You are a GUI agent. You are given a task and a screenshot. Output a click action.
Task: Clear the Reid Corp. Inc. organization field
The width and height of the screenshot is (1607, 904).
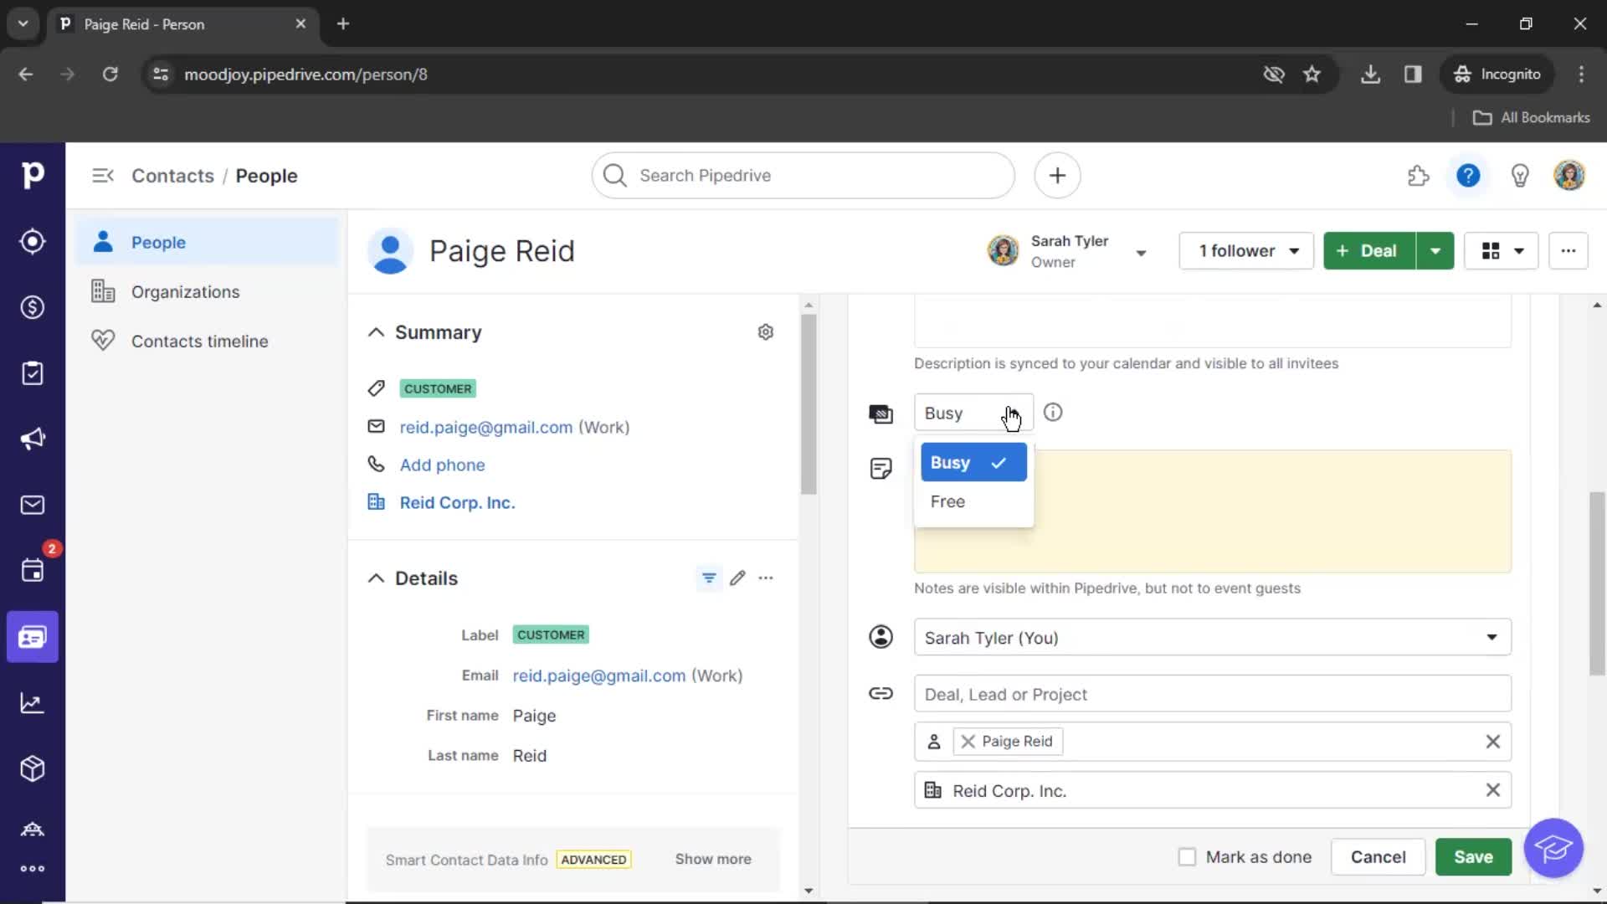tap(1492, 790)
